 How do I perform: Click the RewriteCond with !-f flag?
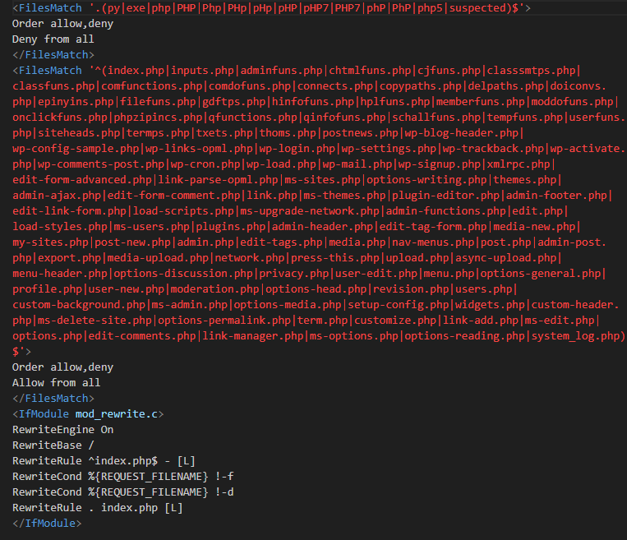(x=122, y=477)
